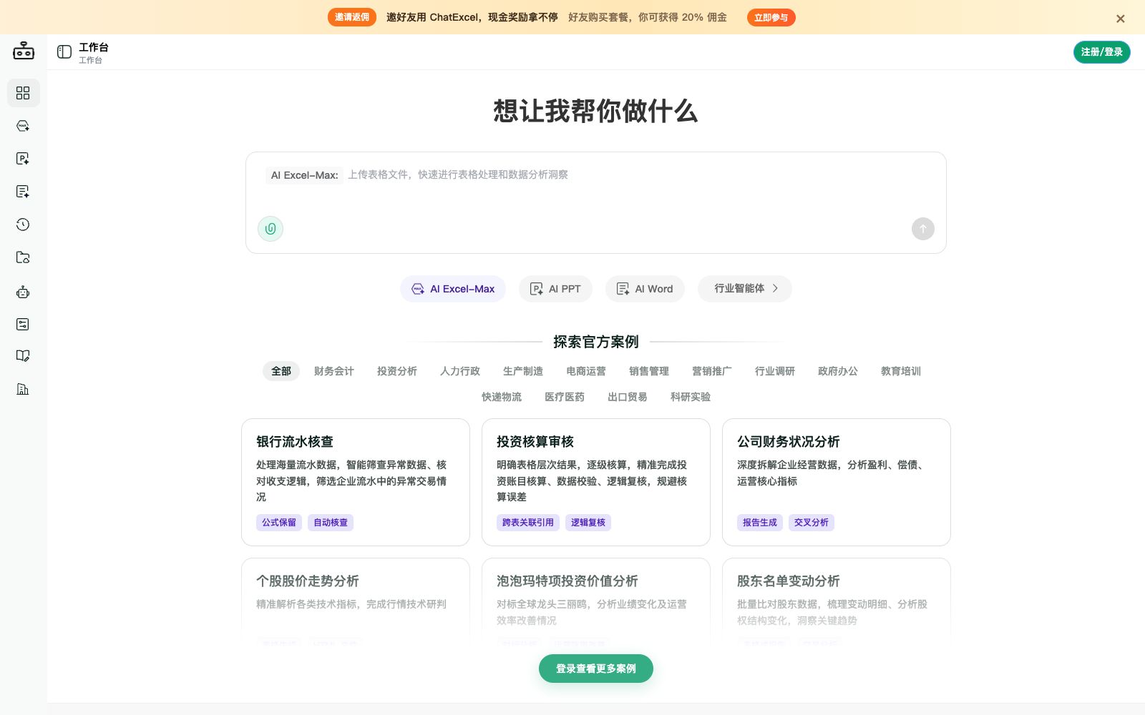Select the 投资分析 category tab

(x=397, y=371)
